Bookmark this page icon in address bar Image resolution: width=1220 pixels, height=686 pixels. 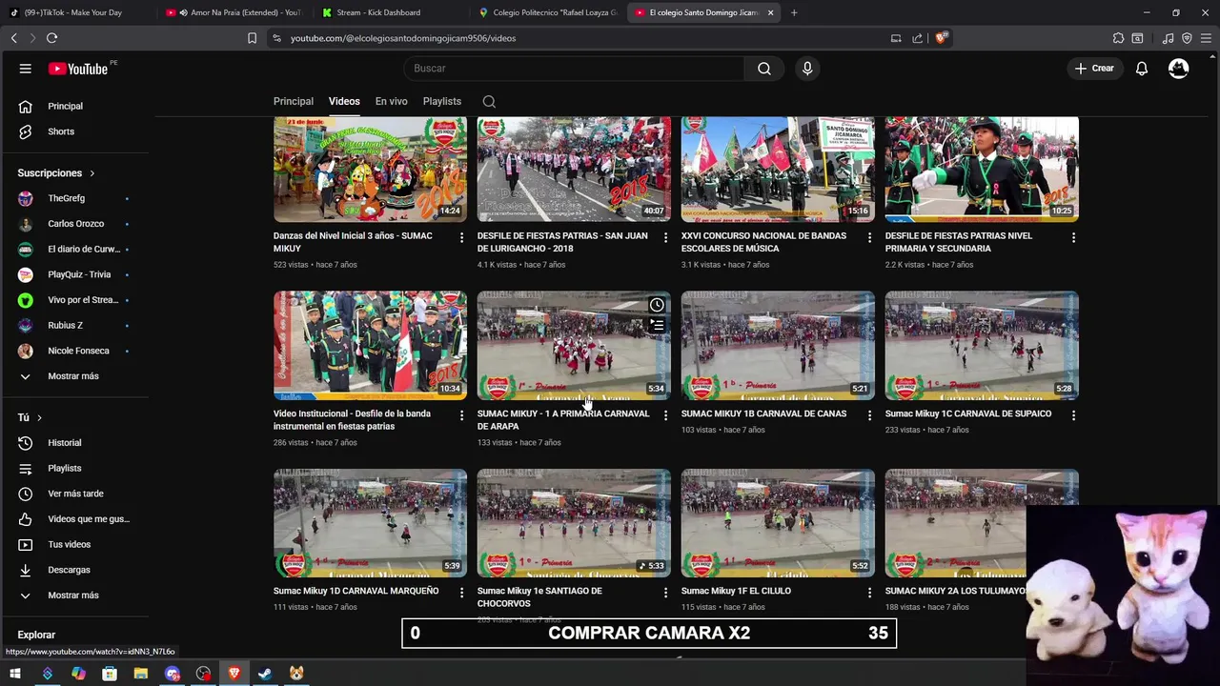[x=252, y=38]
